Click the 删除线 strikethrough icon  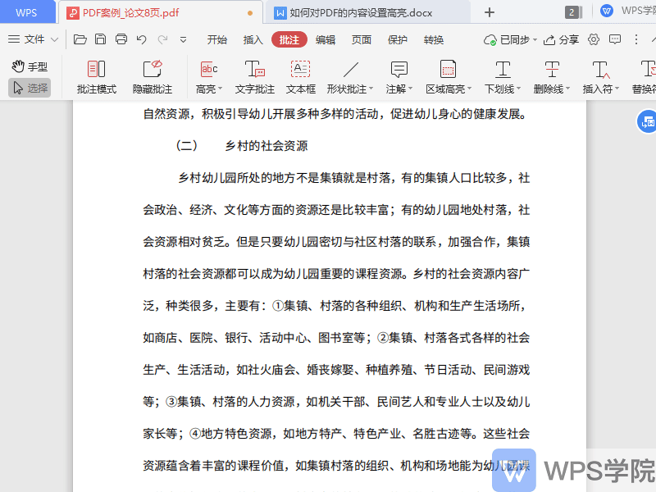552,70
